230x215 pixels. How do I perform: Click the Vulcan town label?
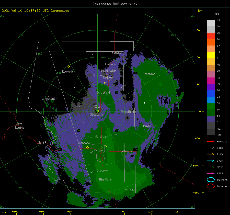tap(130, 190)
